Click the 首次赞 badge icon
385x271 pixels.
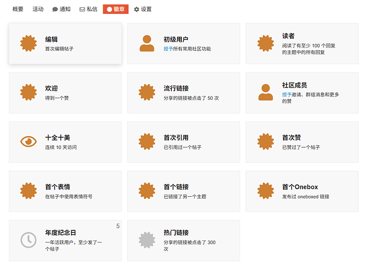[x=266, y=142]
